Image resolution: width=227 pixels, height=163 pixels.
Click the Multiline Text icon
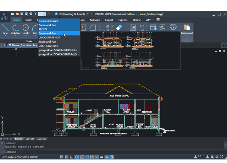(133, 27)
